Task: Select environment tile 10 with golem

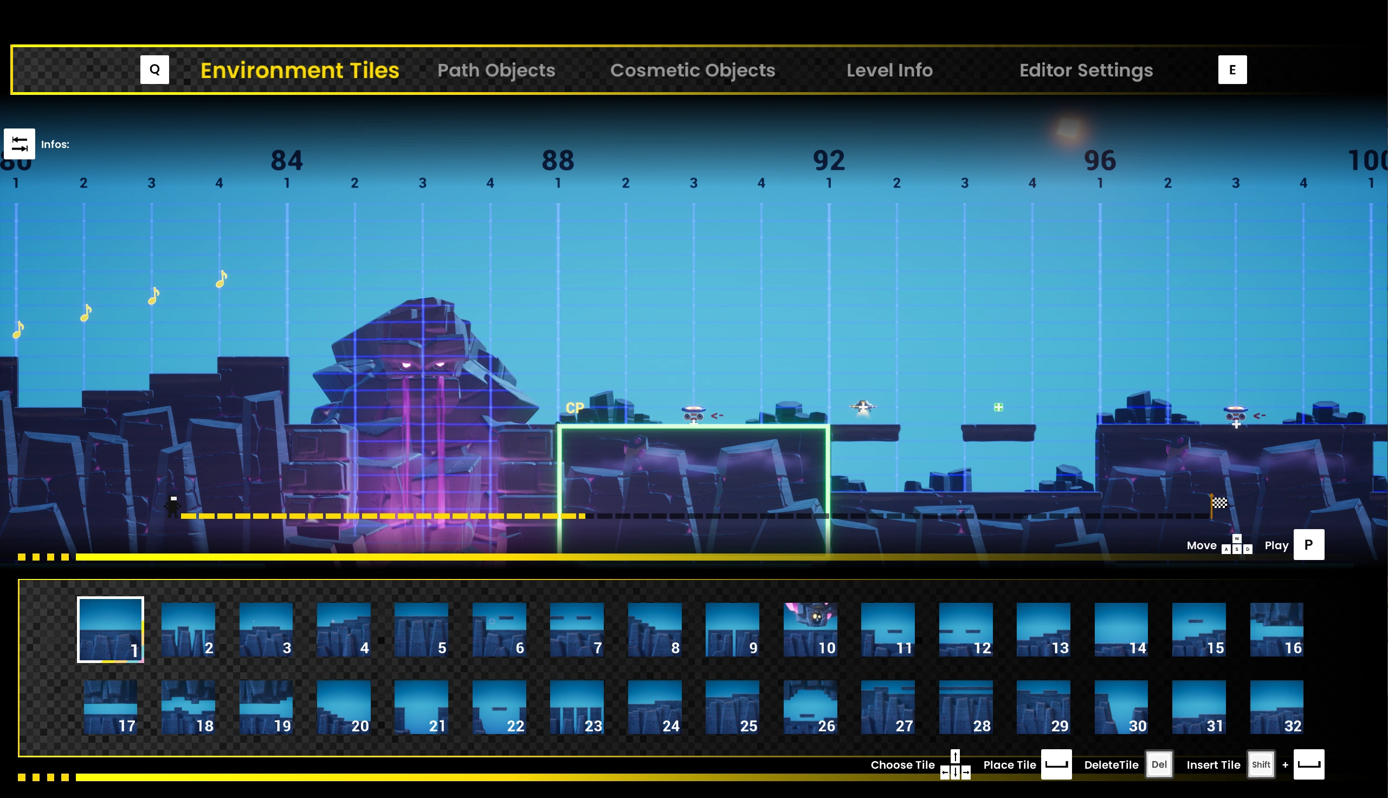Action: (810, 629)
